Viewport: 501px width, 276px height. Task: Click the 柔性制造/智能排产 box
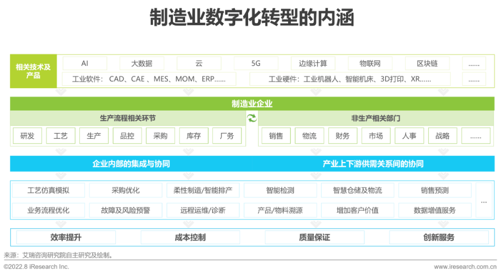(x=203, y=190)
